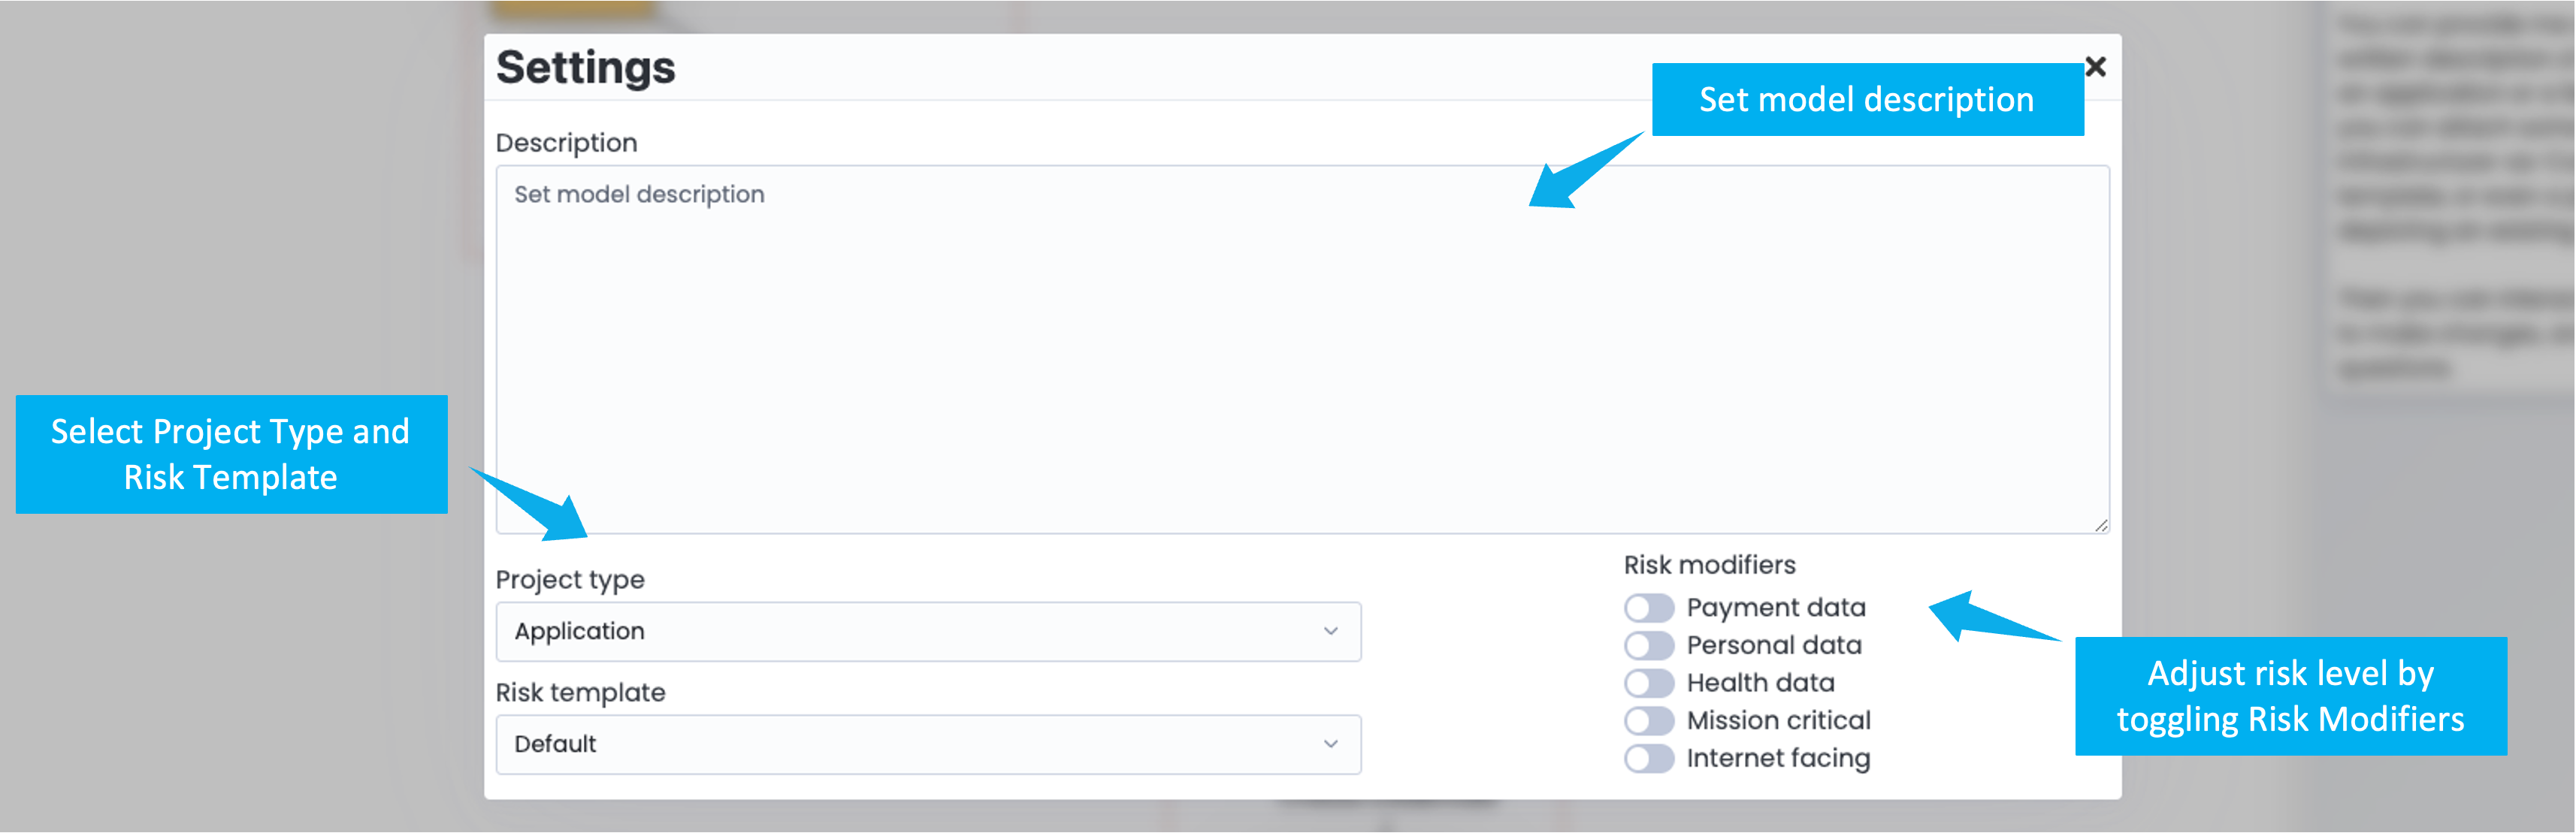Enable the Payment data toggle
The width and height of the screenshot is (2576, 833).
pos(1648,608)
